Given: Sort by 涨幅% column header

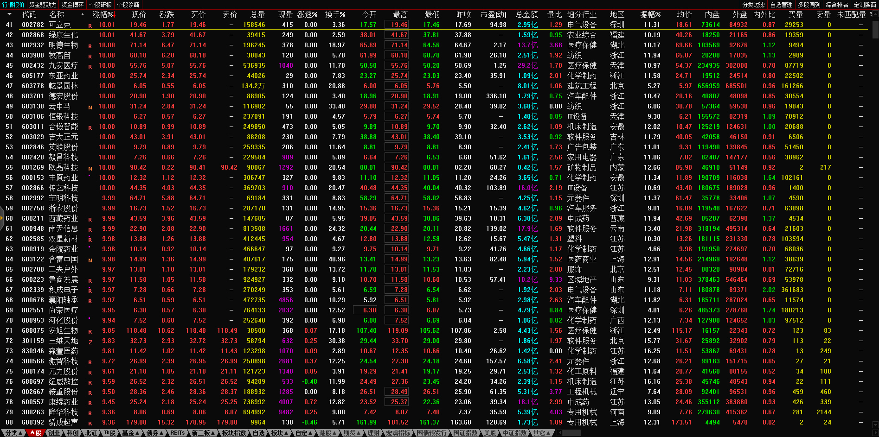Looking at the screenshot, I should (103, 15).
